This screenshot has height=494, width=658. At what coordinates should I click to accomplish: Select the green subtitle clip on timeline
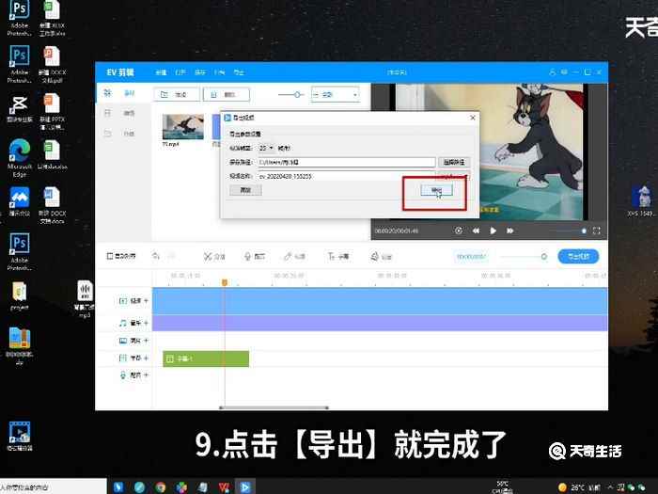click(206, 359)
